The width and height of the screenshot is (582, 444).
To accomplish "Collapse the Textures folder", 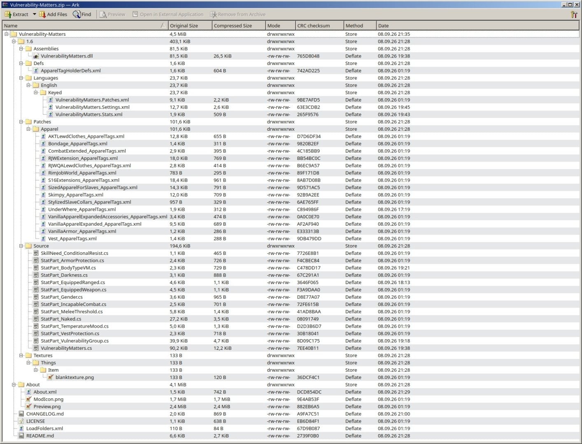I will coord(21,356).
